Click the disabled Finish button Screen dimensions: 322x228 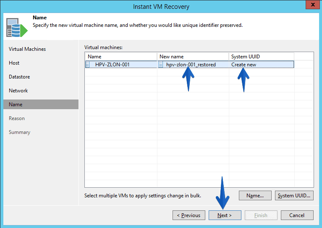tap(261, 215)
